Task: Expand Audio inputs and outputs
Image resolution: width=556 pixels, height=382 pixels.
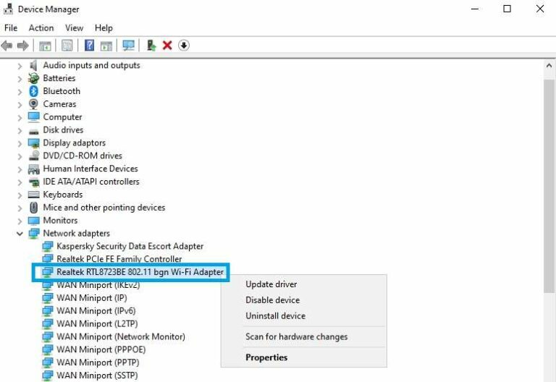Action: click(x=20, y=66)
